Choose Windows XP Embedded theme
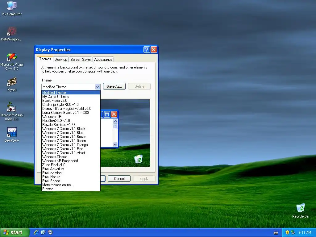Screen dimensions: 316x237 (71, 161)
